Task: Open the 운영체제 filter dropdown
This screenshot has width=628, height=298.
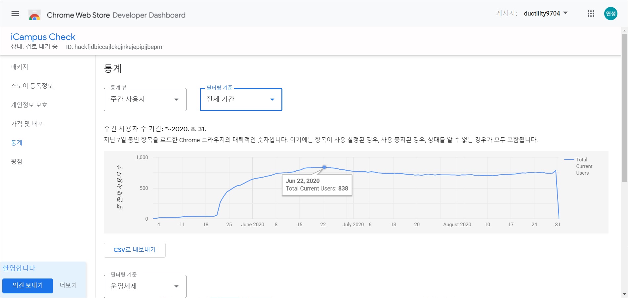Action: tap(145, 286)
